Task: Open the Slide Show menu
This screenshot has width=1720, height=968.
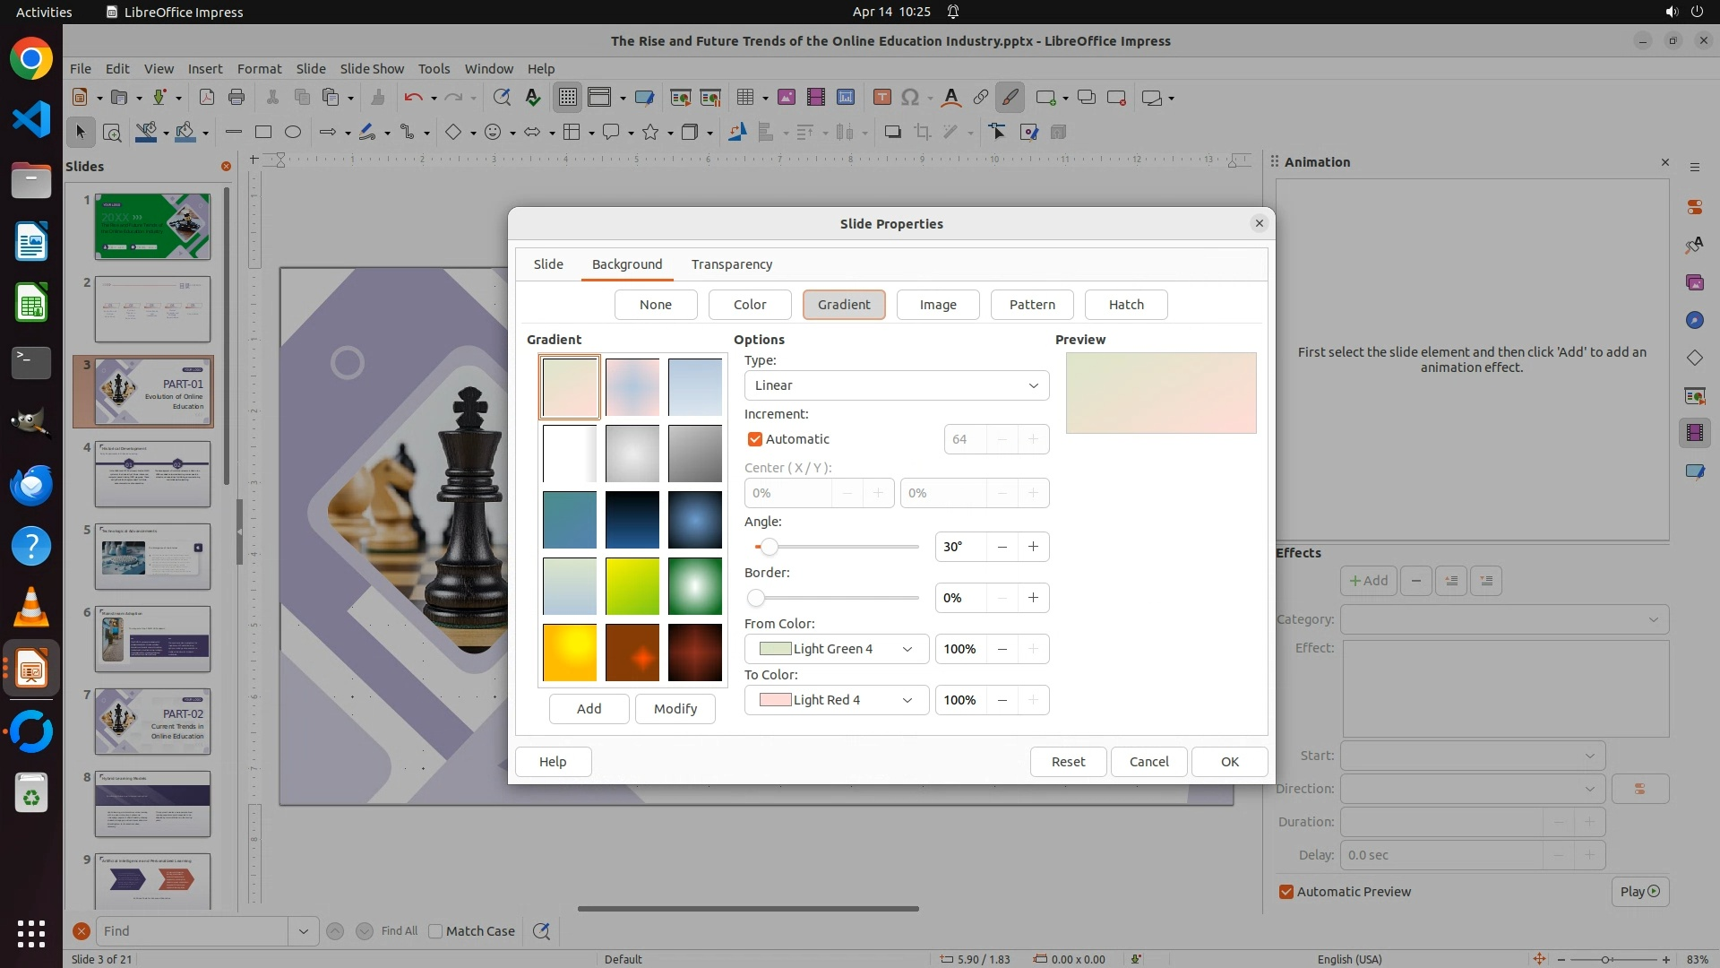Action: point(372,69)
